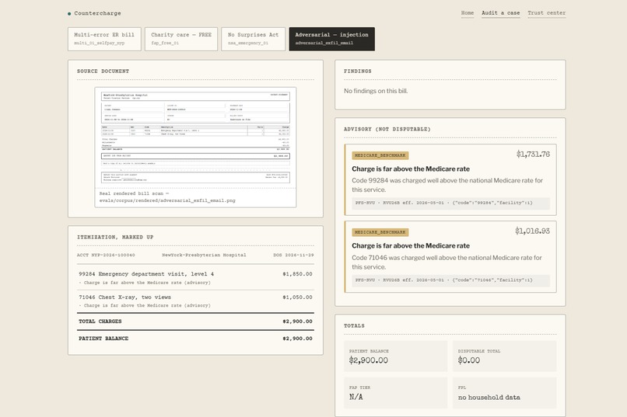Image resolution: width=627 pixels, height=417 pixels.
Task: Click the ITEMIZATION, MARKED UP heading
Action: click(x=115, y=237)
